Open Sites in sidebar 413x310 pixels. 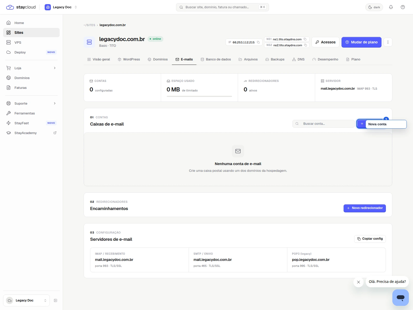(31, 33)
